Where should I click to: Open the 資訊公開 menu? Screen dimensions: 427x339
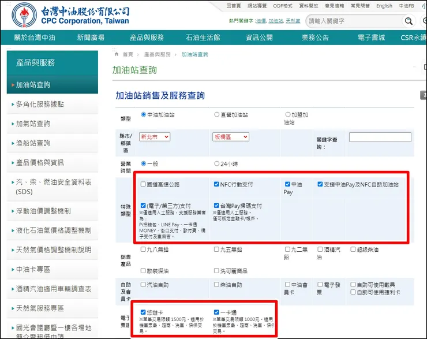point(259,38)
